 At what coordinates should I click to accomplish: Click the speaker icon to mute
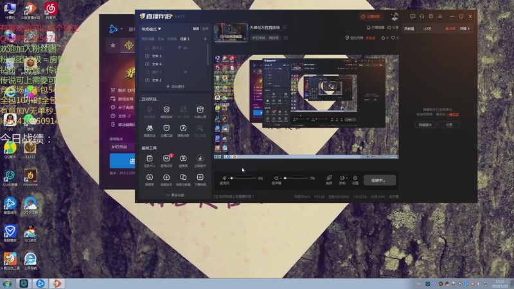pos(276,178)
